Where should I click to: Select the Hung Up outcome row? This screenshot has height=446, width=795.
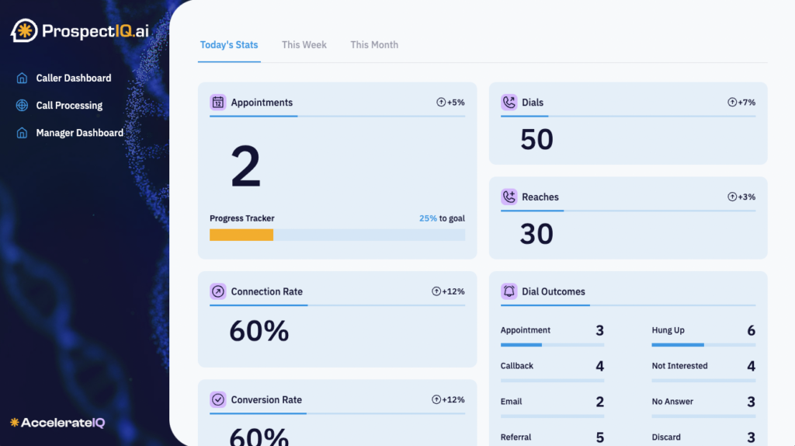(x=703, y=332)
